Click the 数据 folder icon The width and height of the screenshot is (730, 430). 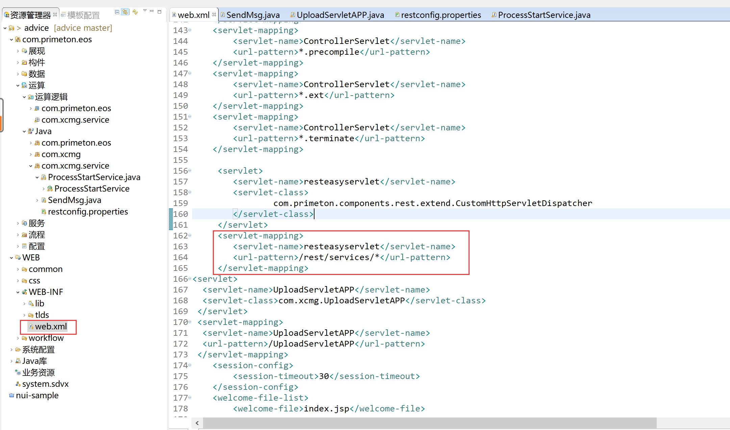24,74
